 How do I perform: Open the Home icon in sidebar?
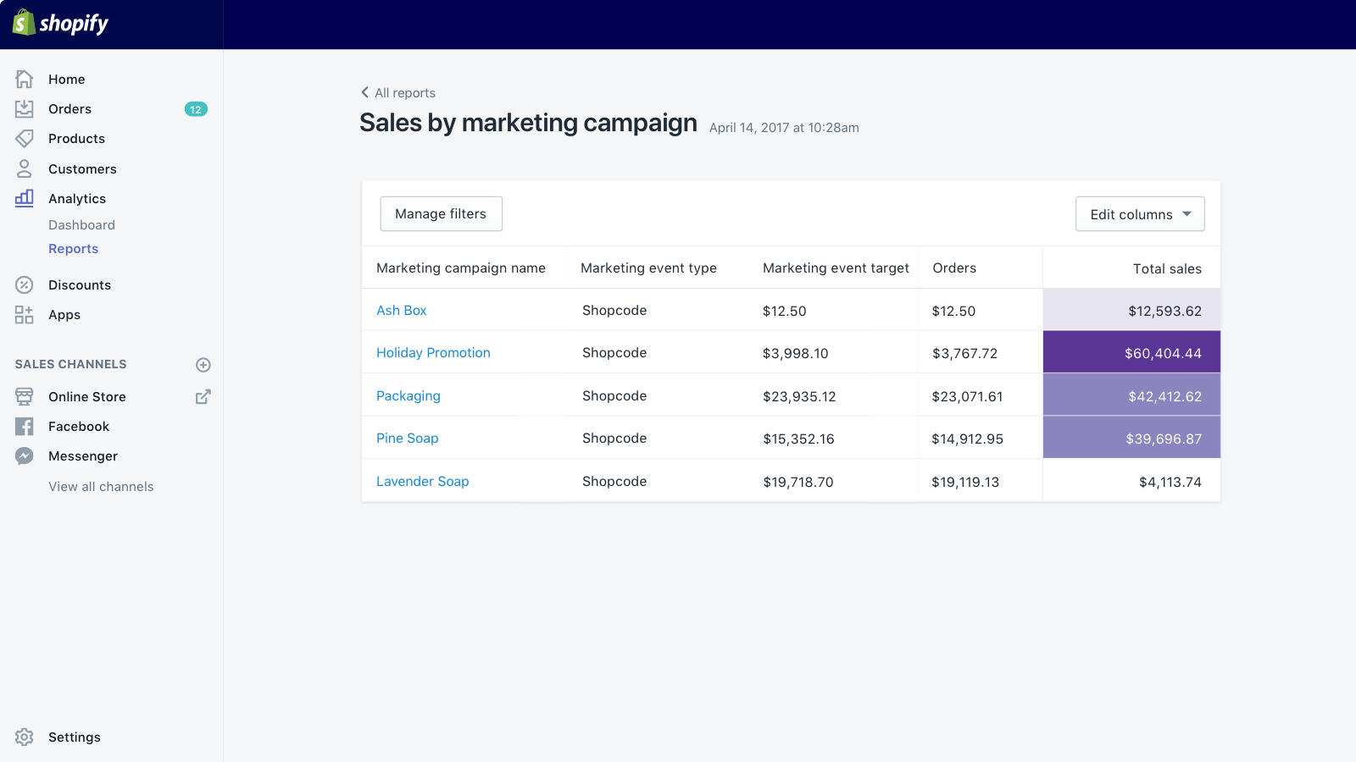[25, 78]
